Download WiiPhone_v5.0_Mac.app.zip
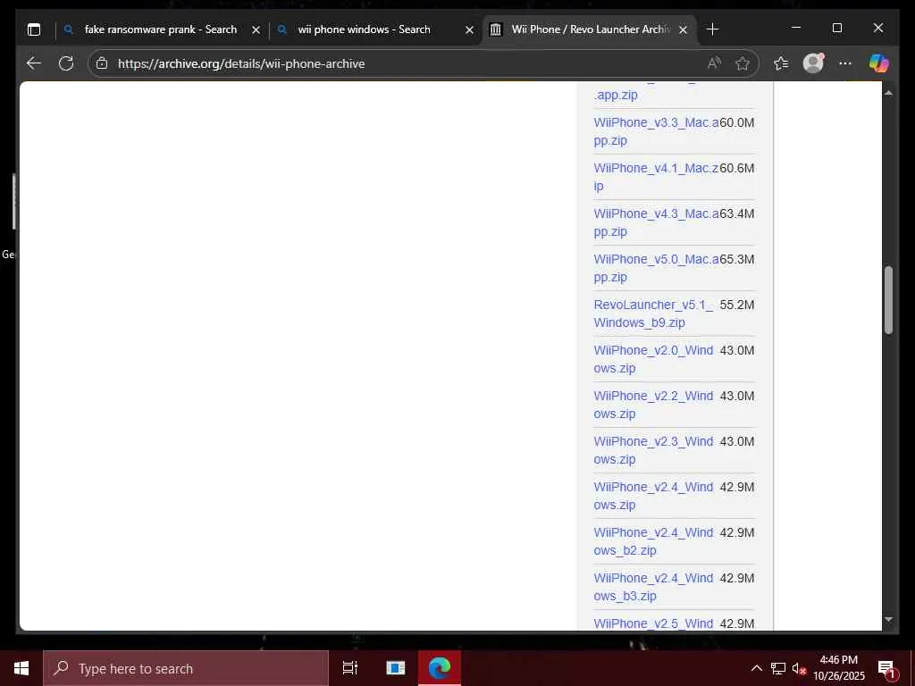The width and height of the screenshot is (915, 686). (656, 268)
